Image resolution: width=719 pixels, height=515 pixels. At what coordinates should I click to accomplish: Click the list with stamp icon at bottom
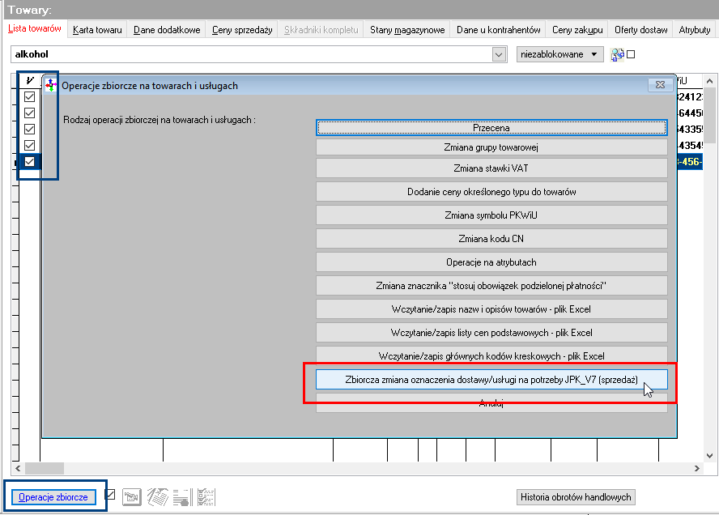[182, 497]
